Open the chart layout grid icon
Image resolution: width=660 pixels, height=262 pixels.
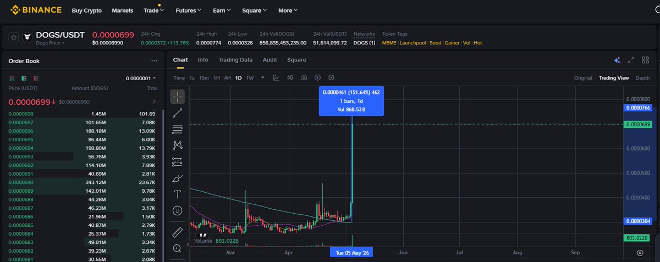click(x=645, y=60)
